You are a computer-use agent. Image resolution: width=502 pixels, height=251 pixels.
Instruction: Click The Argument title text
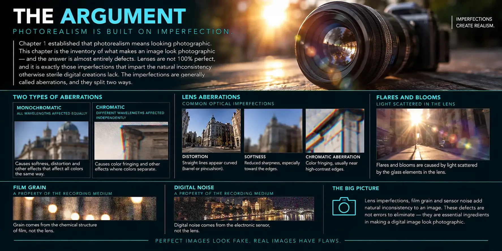pos(99,16)
